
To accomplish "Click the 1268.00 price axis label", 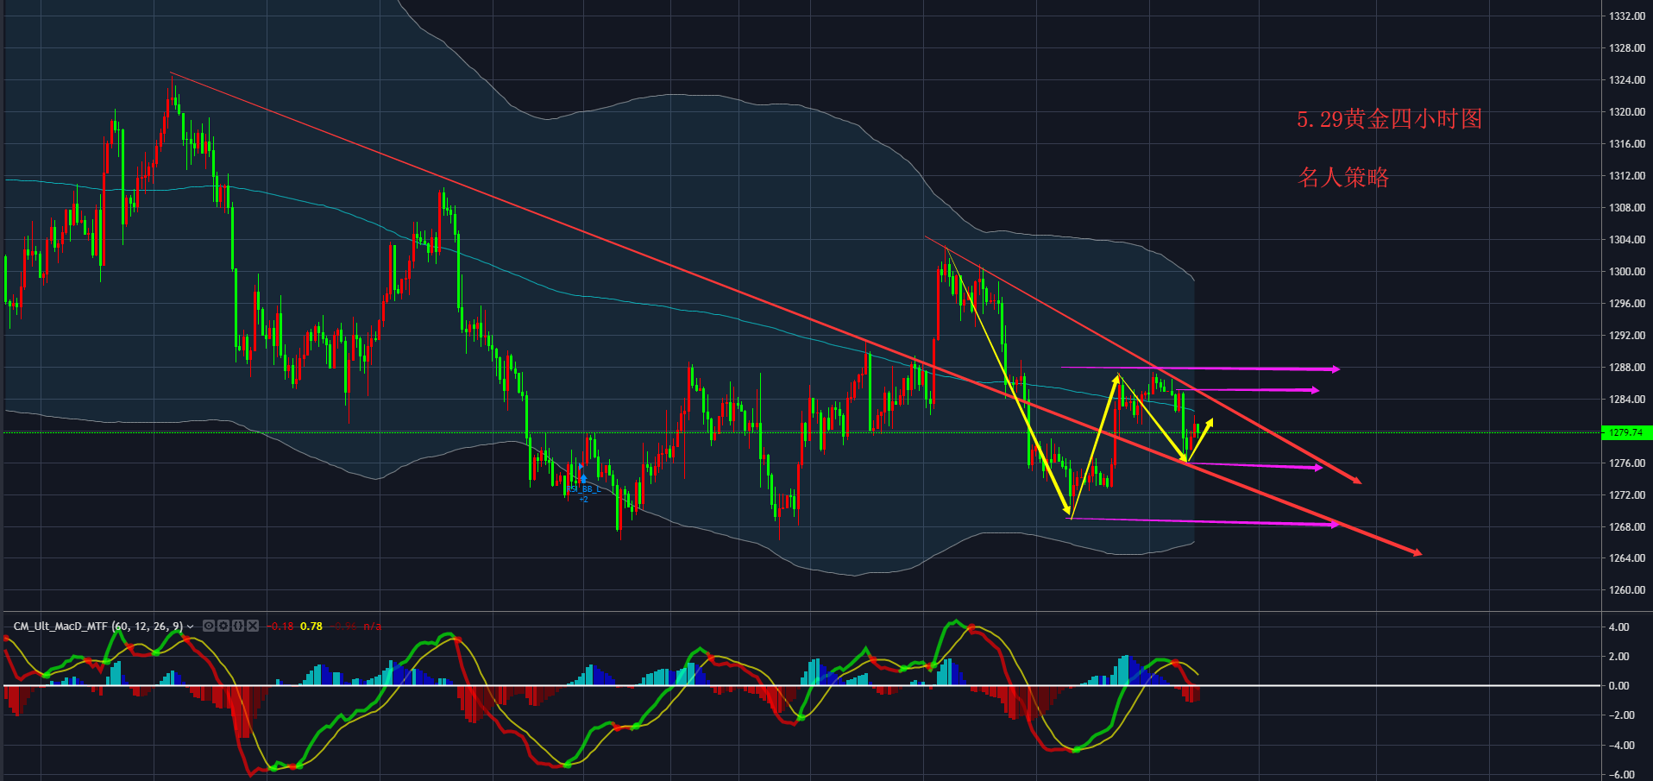I will (x=1626, y=526).
